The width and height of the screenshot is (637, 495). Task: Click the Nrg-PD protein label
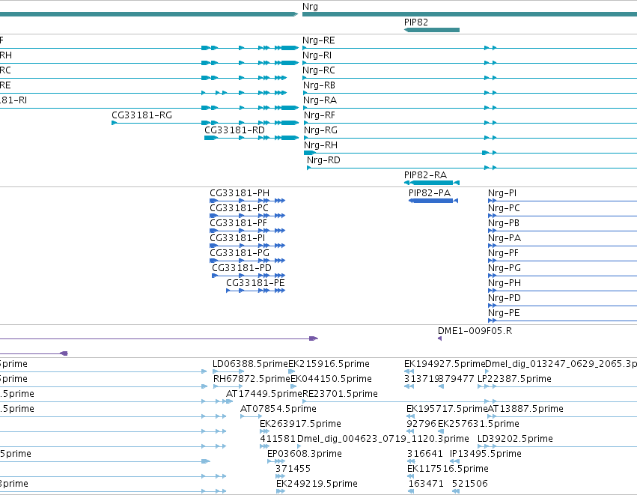pos(505,298)
